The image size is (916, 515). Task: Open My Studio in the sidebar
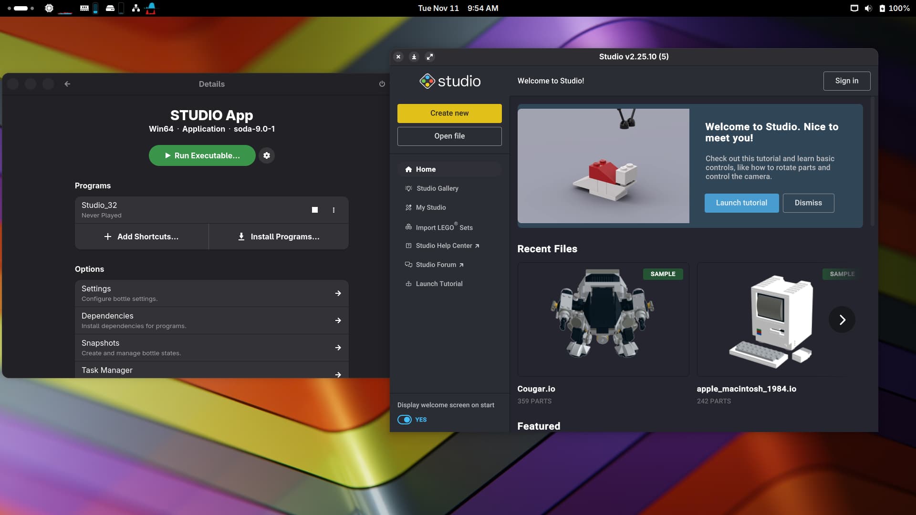(x=430, y=207)
